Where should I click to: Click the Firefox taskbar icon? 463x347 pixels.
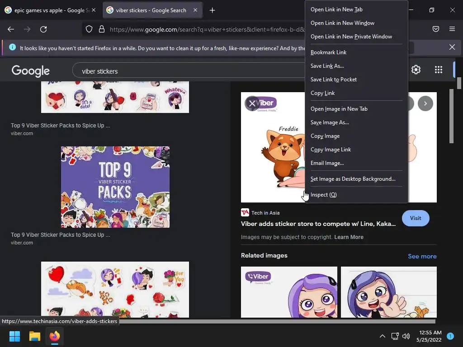(55, 336)
